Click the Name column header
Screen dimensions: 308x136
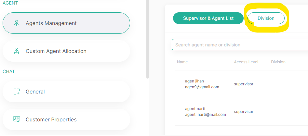coord(182,62)
